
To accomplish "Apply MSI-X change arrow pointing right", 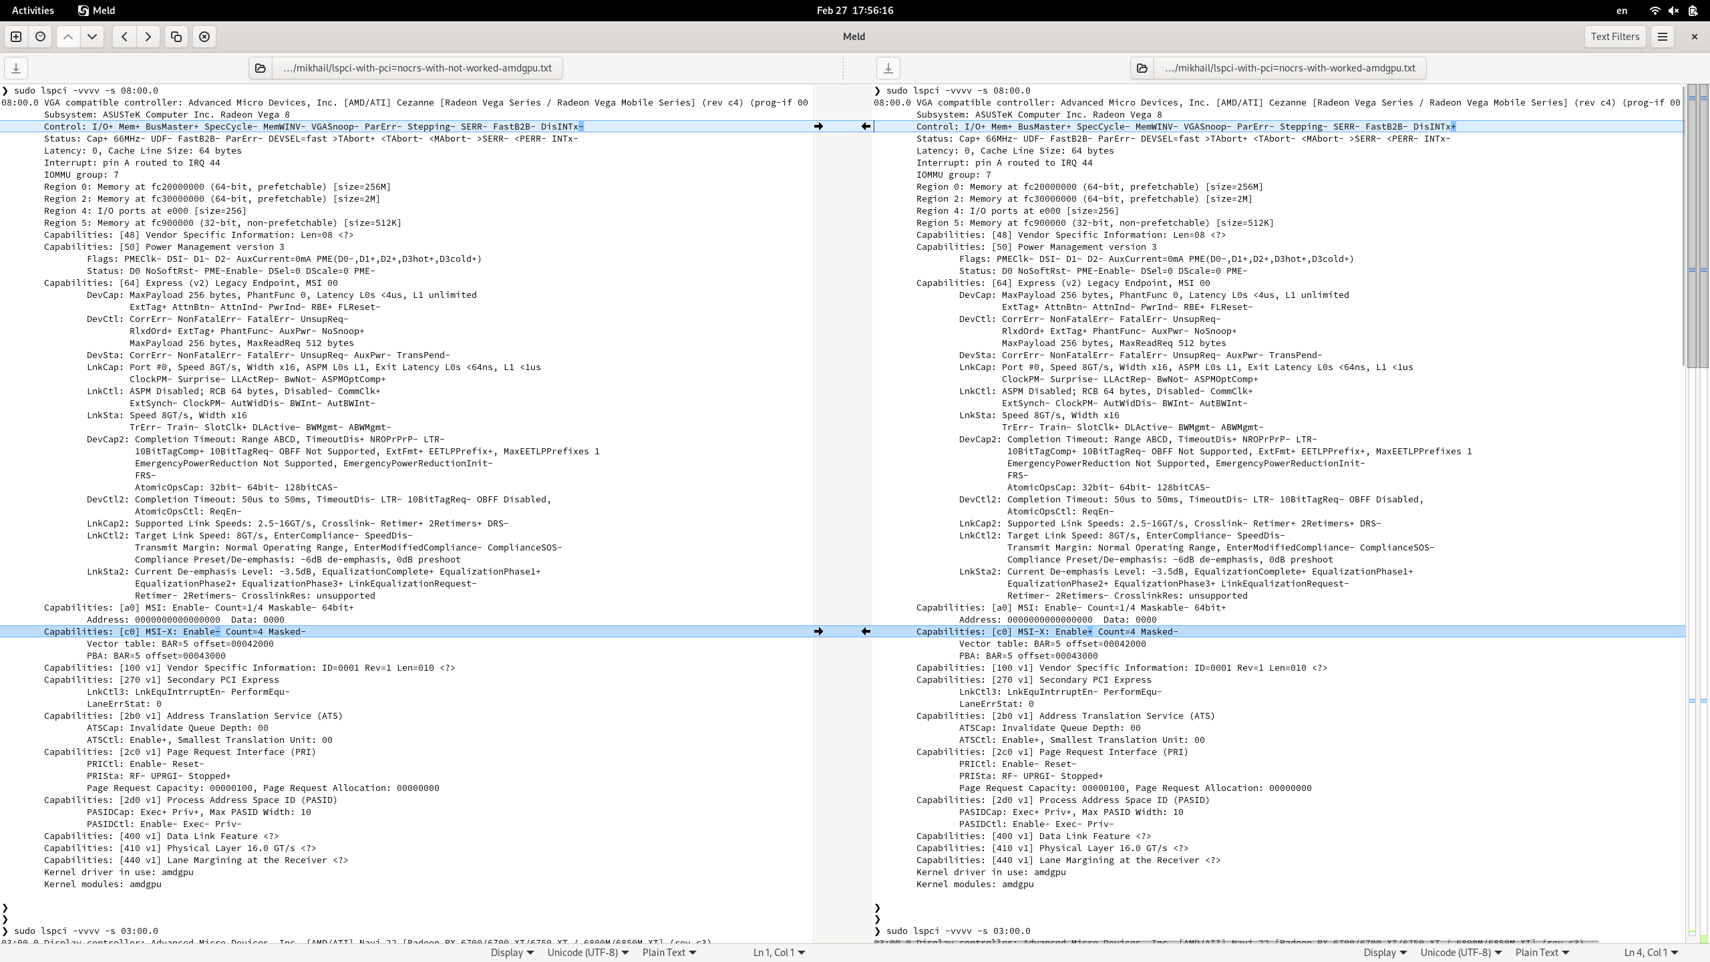I will point(818,631).
